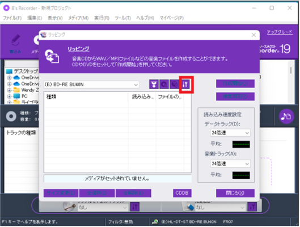The height and width of the screenshot is (227, 300).
Task: Click the ripping dialog header disc-to-file icon
Action: point(52,56)
